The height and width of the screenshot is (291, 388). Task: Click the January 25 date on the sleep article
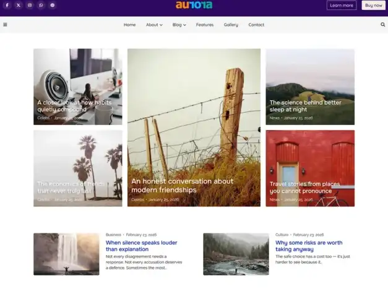pyautogui.click(x=298, y=118)
